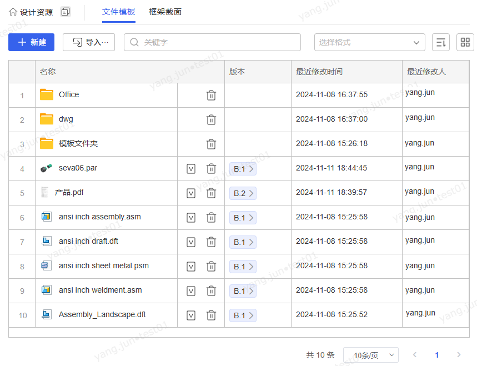Click the 新建 button
This screenshot has height=366, width=477.
pos(31,42)
